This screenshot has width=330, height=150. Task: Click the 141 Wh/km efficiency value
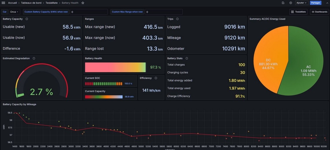coord(151,90)
